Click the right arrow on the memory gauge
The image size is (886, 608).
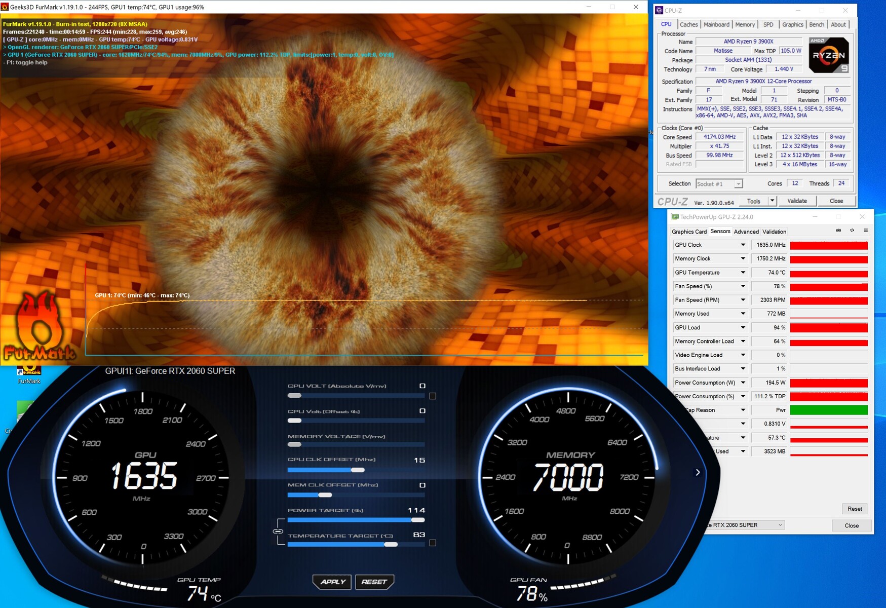698,472
